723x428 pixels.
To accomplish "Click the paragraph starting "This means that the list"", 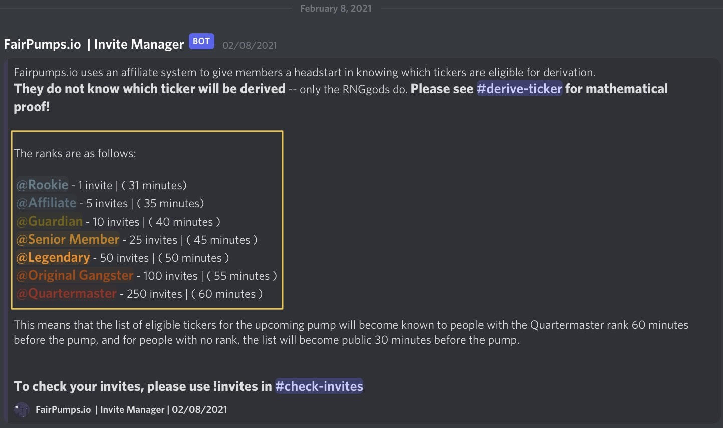I will [351, 332].
